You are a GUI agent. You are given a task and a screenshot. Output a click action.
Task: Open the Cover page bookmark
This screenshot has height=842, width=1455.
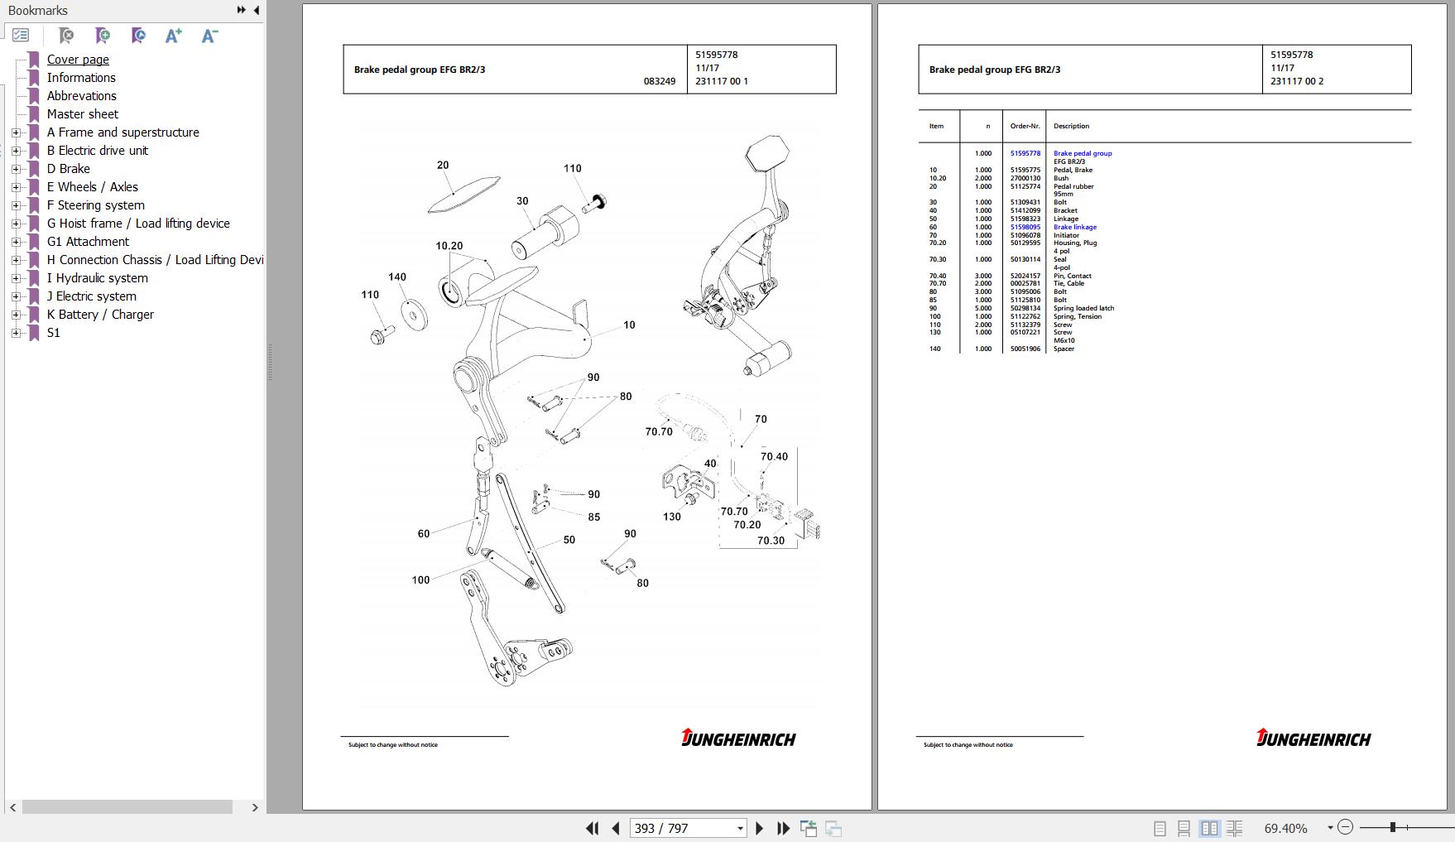(x=78, y=60)
